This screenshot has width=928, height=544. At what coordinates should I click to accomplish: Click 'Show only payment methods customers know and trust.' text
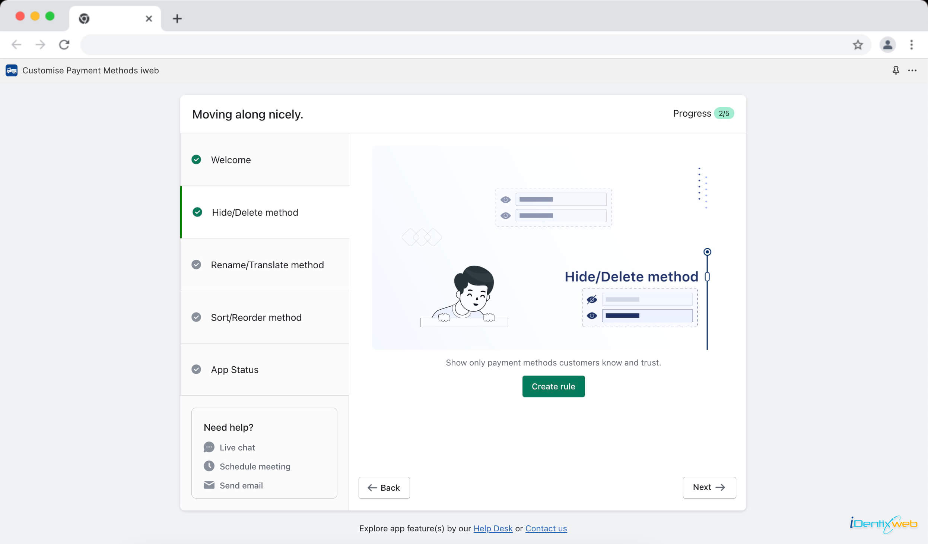point(553,363)
